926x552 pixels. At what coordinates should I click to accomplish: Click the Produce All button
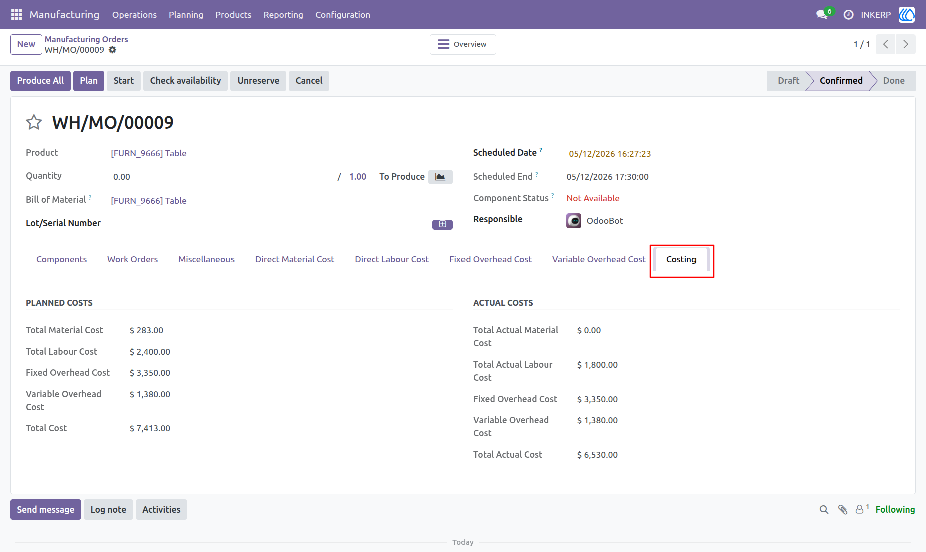[x=40, y=81]
